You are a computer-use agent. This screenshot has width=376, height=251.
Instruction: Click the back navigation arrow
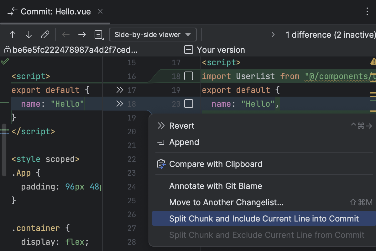(x=66, y=35)
